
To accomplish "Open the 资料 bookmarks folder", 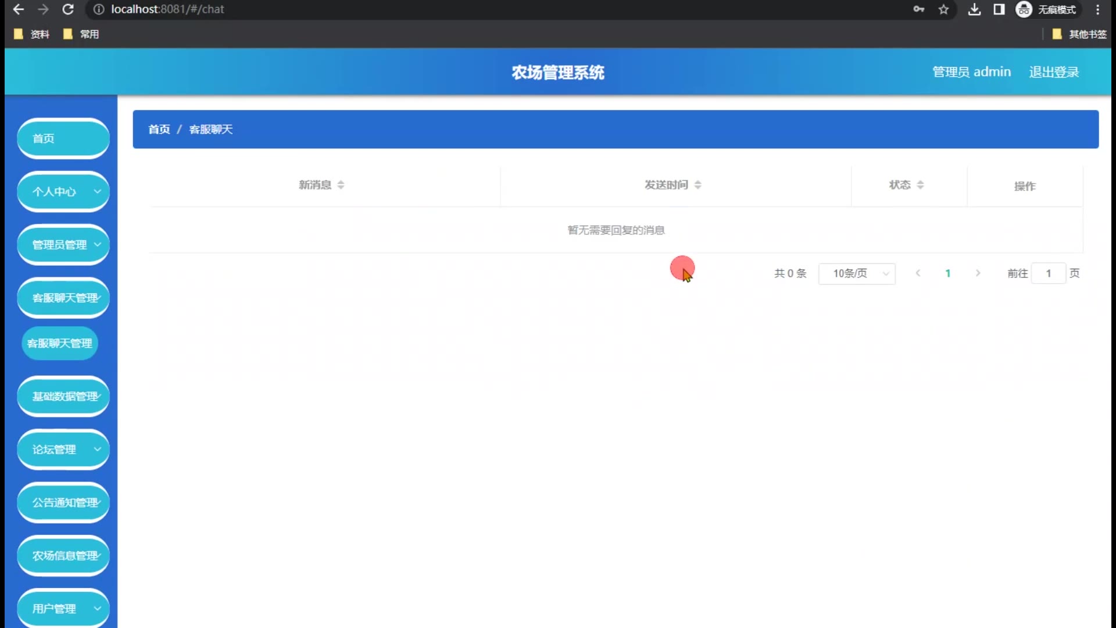I will 32,34.
